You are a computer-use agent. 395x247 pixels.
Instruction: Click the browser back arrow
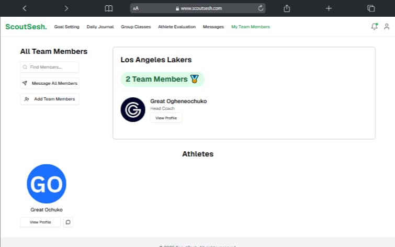point(25,8)
